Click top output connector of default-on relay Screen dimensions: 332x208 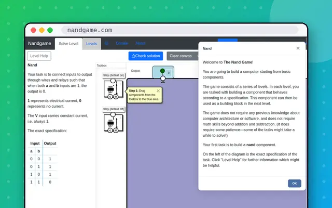pyautogui.click(x=113, y=81)
